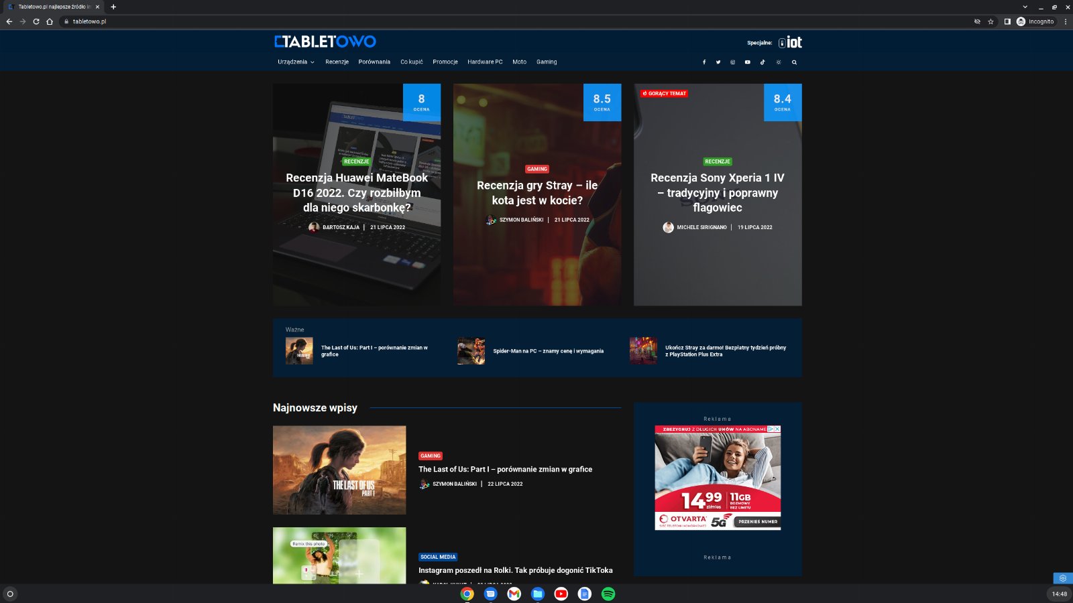Viewport: 1073px width, 603px height.
Task: Go back with browser back arrow
Action: [x=9, y=21]
